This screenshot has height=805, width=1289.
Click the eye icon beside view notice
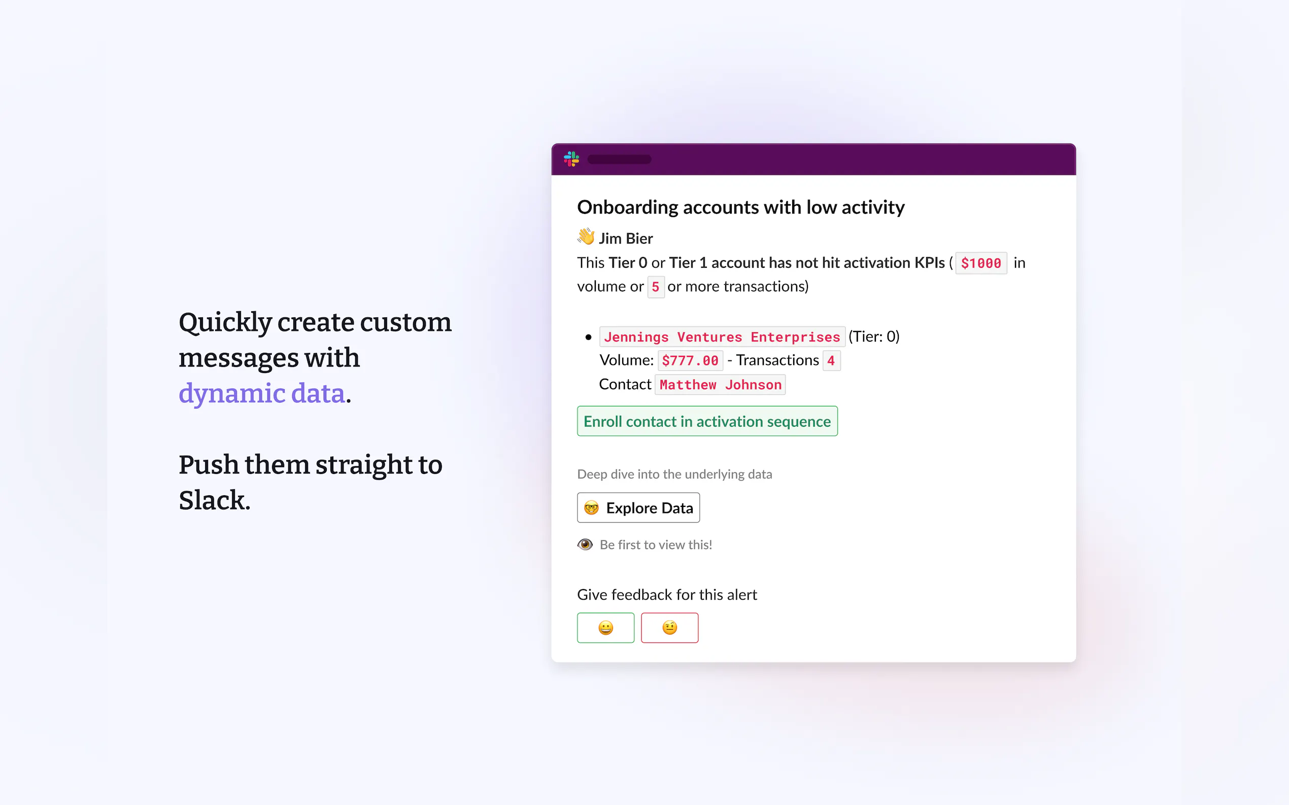(x=585, y=544)
